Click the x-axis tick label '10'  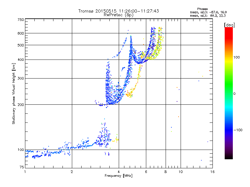pos(181,172)
